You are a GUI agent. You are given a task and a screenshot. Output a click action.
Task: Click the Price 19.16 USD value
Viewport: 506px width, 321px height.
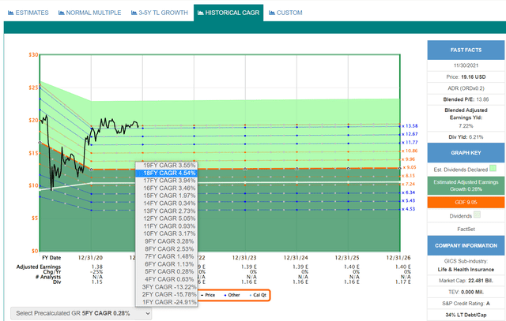coord(473,77)
